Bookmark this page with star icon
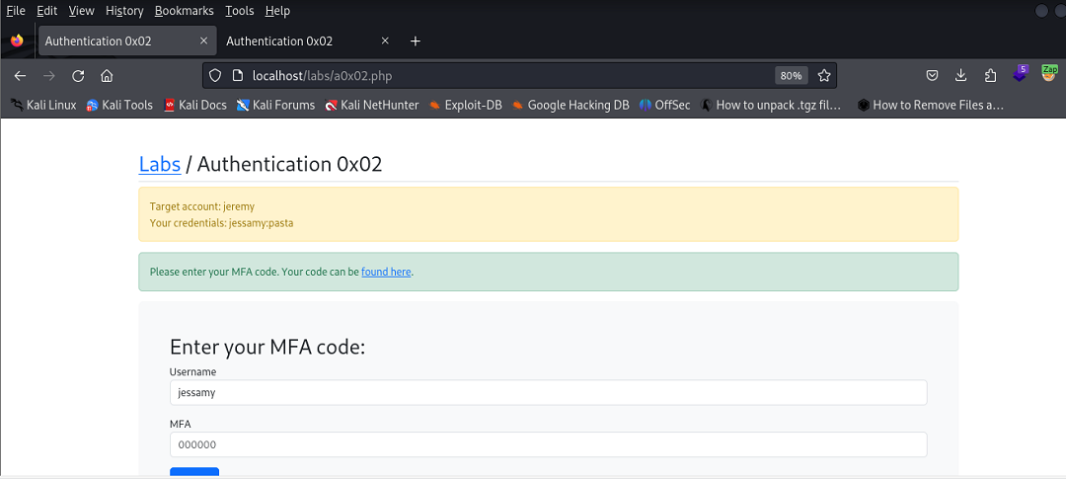The width and height of the screenshot is (1066, 479). click(824, 75)
